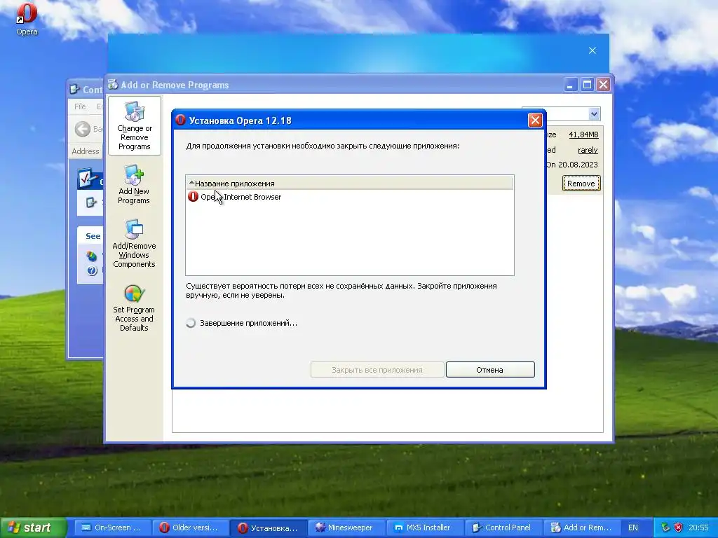Screen dimensions: 718x538
Task: Switch to Control Panel taskbar item
Action: (502, 527)
